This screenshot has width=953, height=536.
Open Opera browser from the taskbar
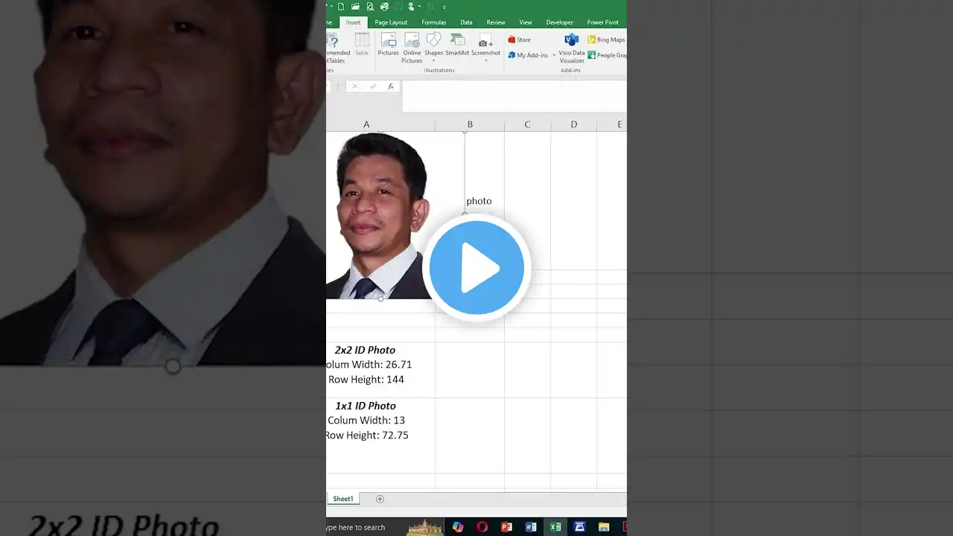tap(482, 527)
